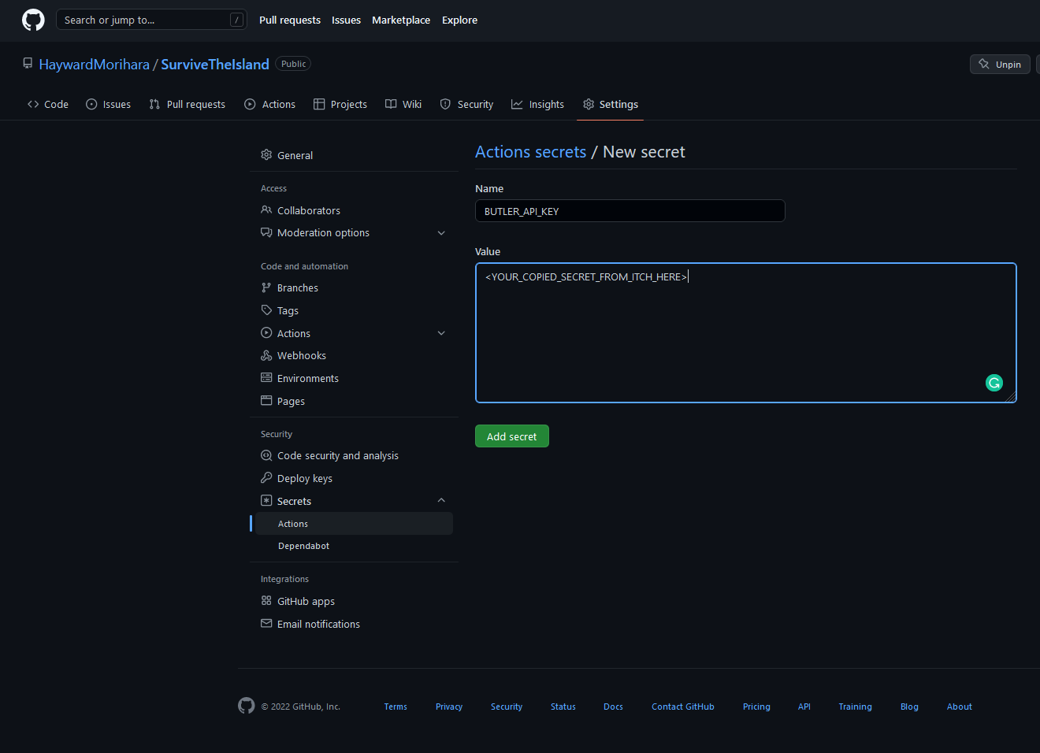
Task: Select Actions under Secrets in sidebar
Action: (354, 524)
